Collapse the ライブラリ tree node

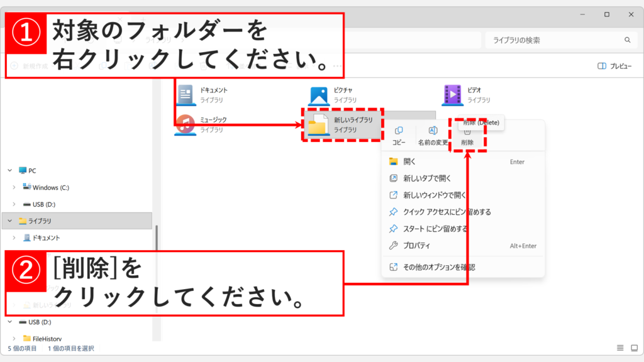click(x=10, y=221)
